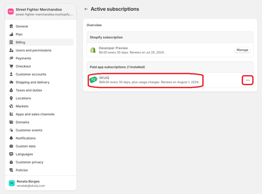
Task: Click the green SKUIQ app icon
Action: (x=93, y=80)
